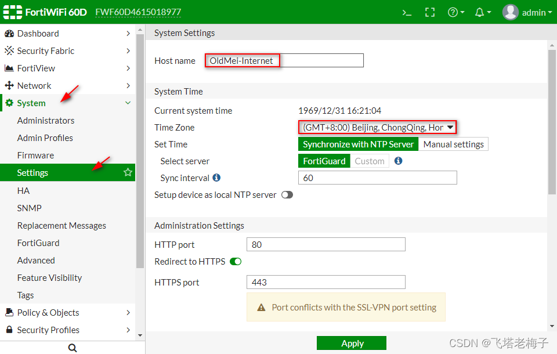Click the HTTP port field

tap(326, 244)
